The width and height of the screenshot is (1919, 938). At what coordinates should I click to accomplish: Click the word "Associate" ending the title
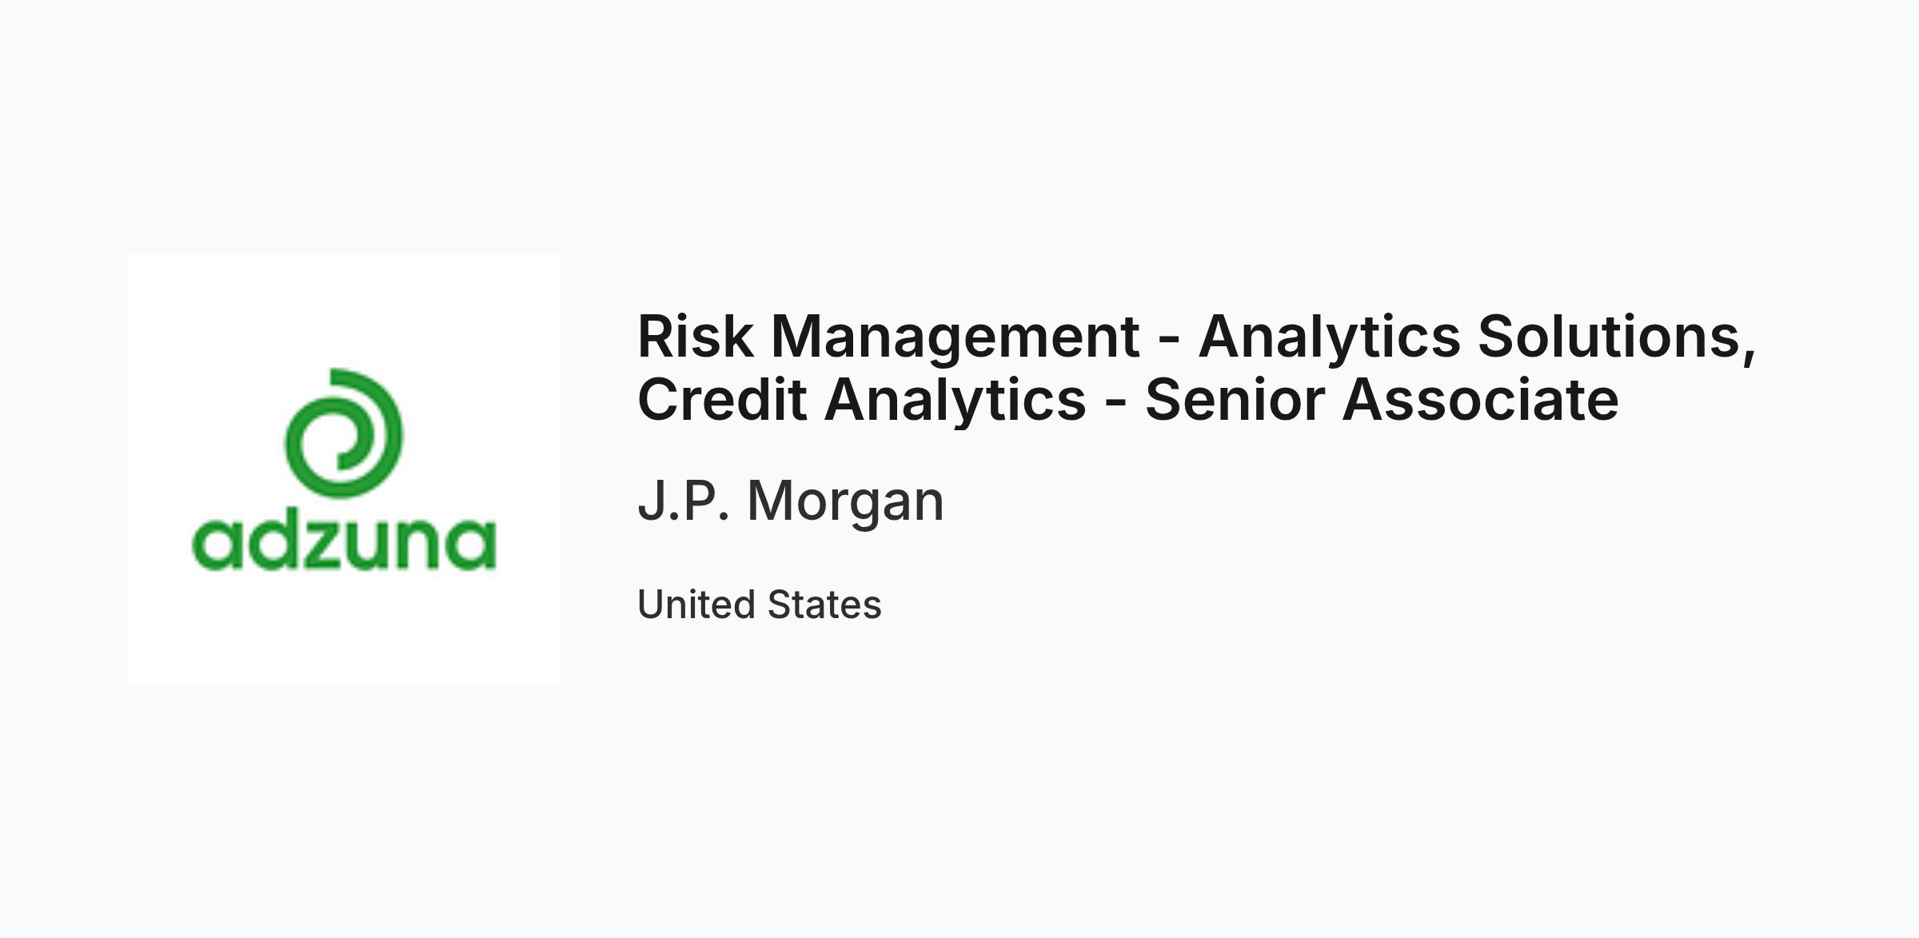pos(1481,400)
